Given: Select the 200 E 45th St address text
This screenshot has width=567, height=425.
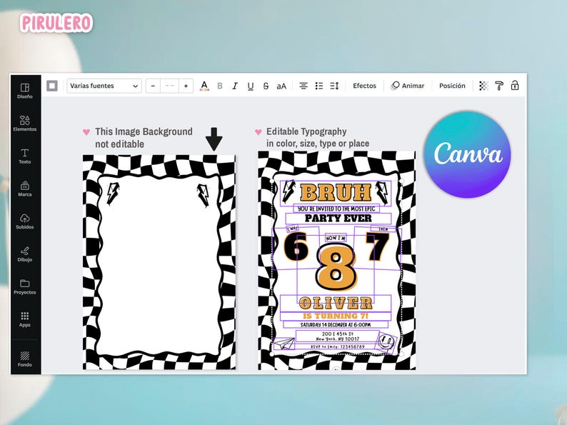Looking at the screenshot, I should tap(338, 336).
